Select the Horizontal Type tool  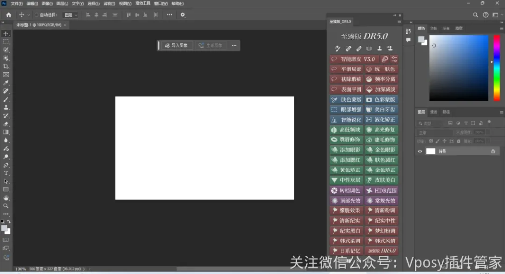tap(6, 173)
